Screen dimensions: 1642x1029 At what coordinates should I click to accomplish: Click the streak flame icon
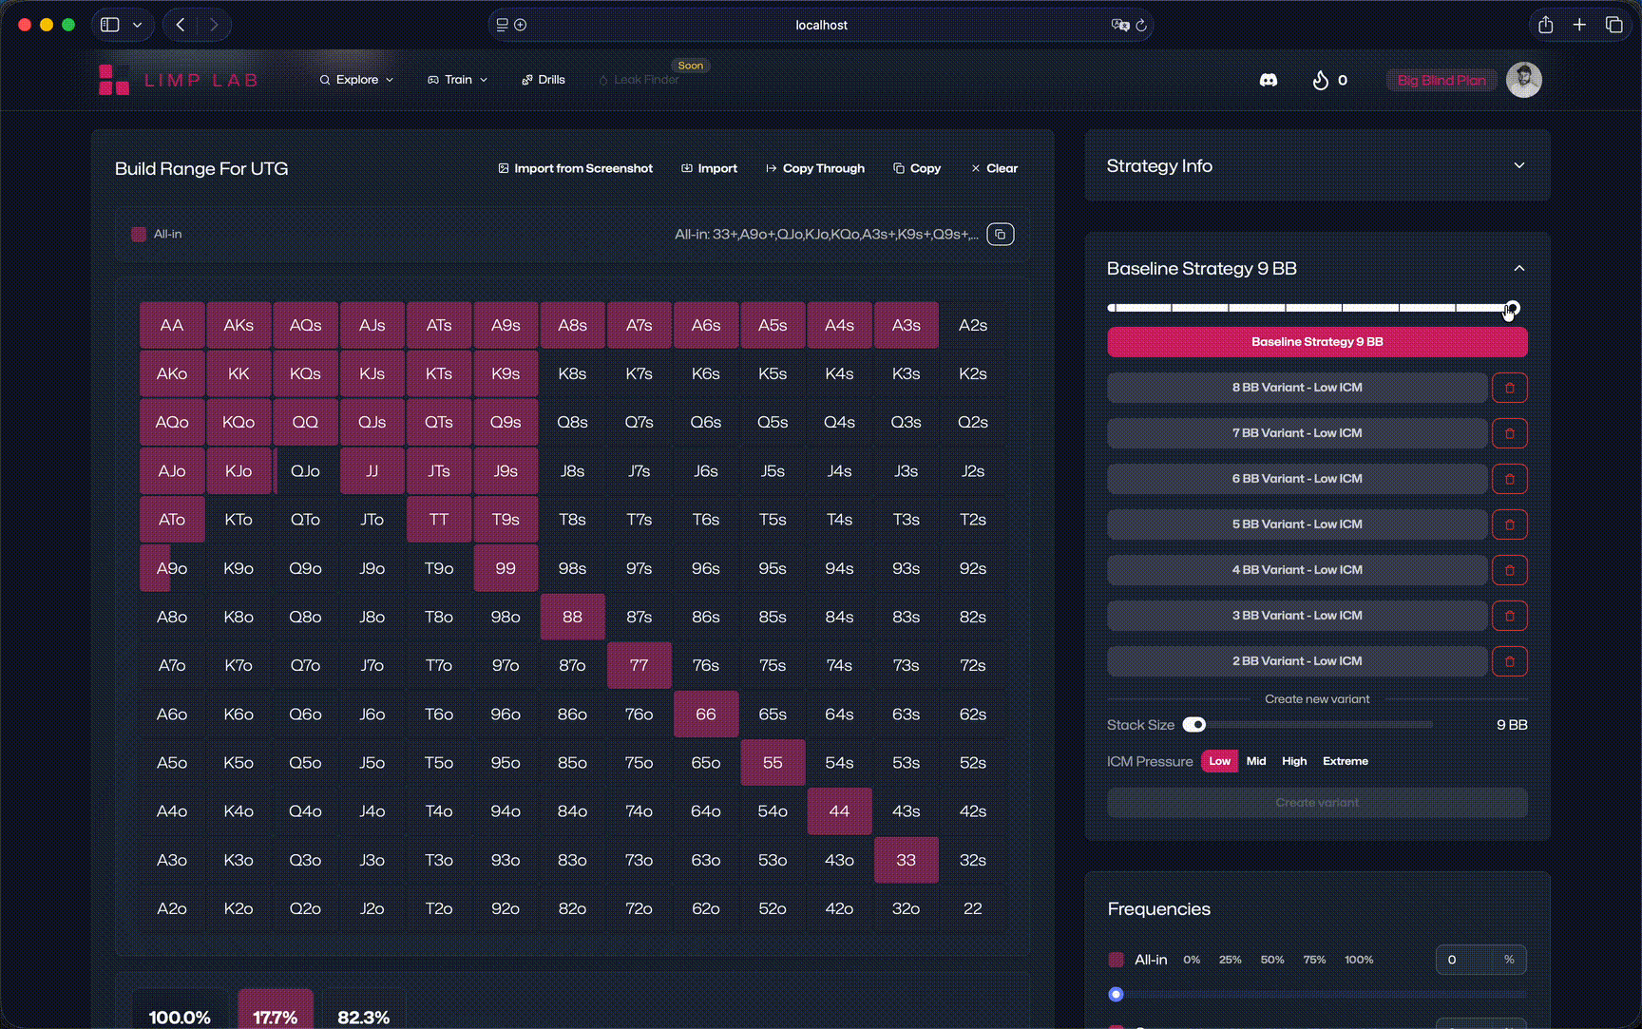pyautogui.click(x=1320, y=81)
